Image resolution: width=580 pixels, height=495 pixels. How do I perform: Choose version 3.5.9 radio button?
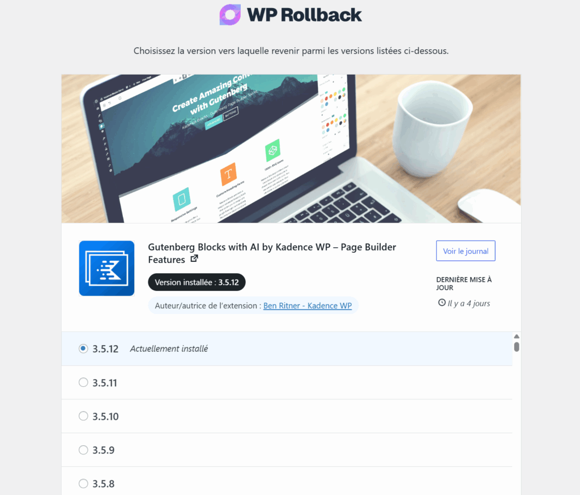[x=83, y=450]
